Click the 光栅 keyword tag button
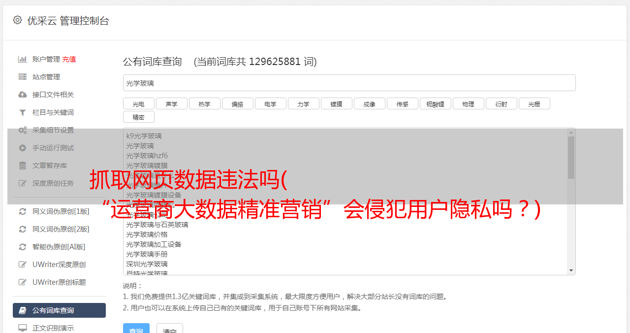This screenshot has width=630, height=333. pyautogui.click(x=535, y=103)
